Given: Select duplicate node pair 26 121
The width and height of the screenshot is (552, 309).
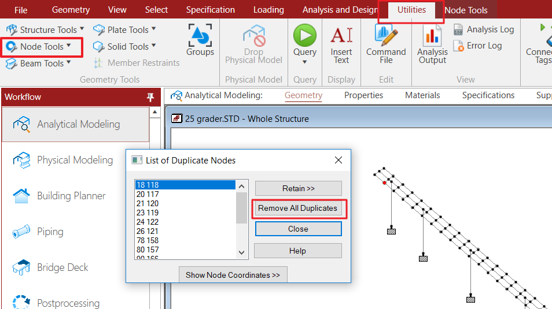Looking at the screenshot, I should click(x=185, y=231).
